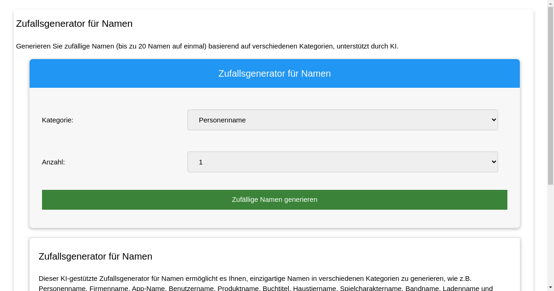The width and height of the screenshot is (554, 291).
Task: Click the Anzahl: field label
Action: (53, 162)
